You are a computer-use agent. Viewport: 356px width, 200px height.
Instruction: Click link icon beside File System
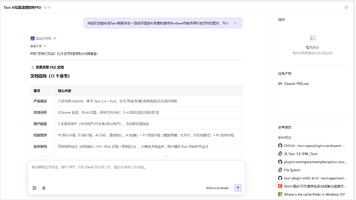click(280, 170)
